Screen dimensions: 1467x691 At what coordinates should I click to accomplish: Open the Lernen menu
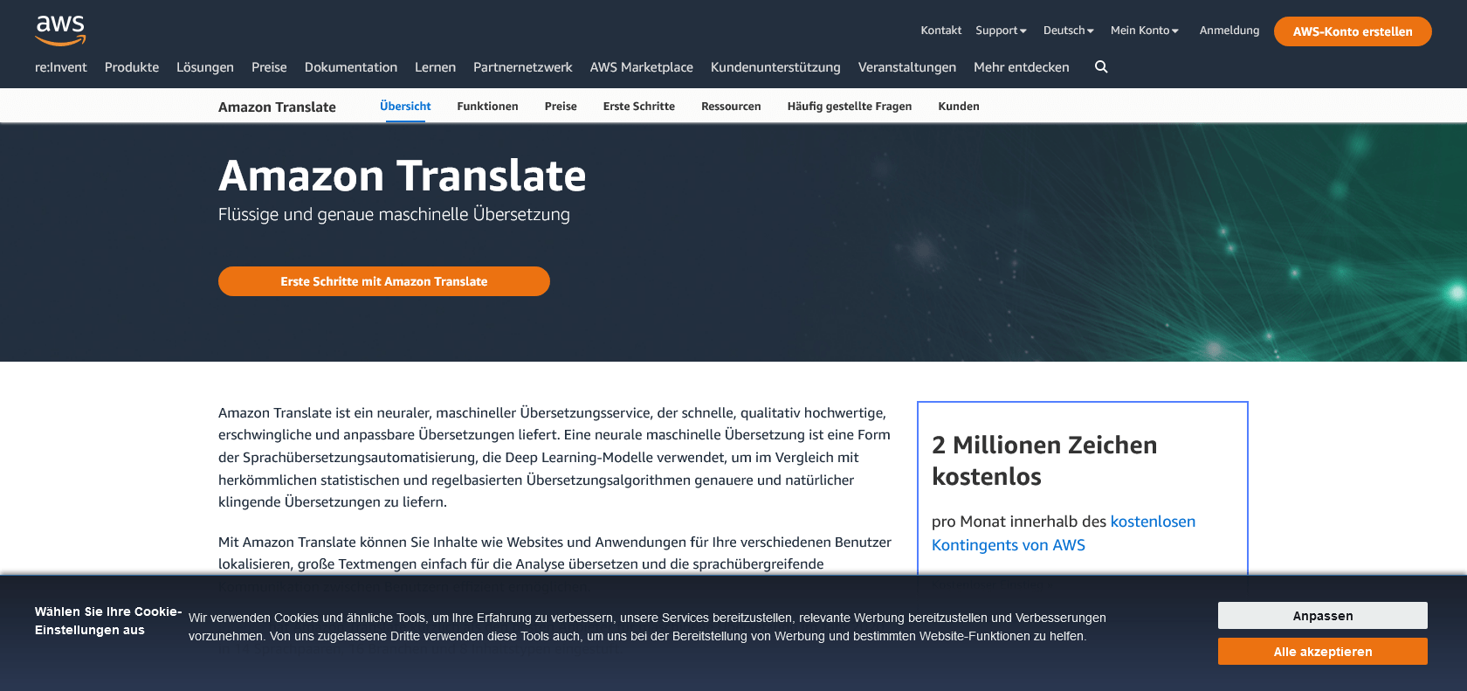435,67
